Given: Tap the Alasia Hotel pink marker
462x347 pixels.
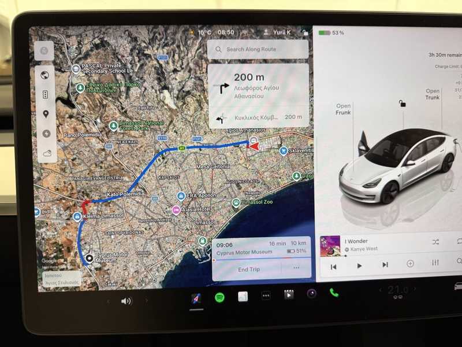Looking at the screenshot, I should [176, 211].
